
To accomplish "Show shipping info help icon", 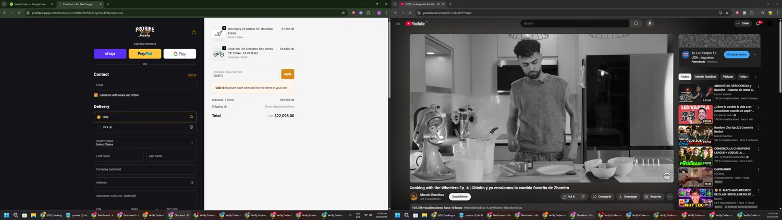I will click(x=225, y=106).
